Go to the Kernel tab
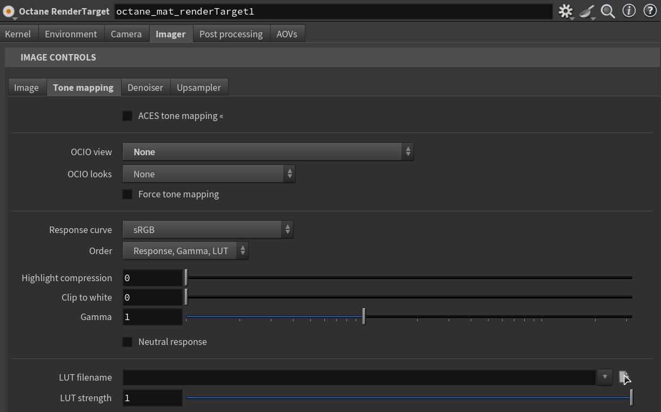Screen dimensions: 661x412 18,34
